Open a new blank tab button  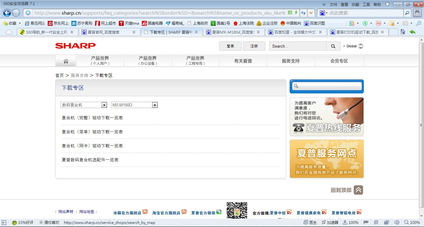tap(393, 32)
